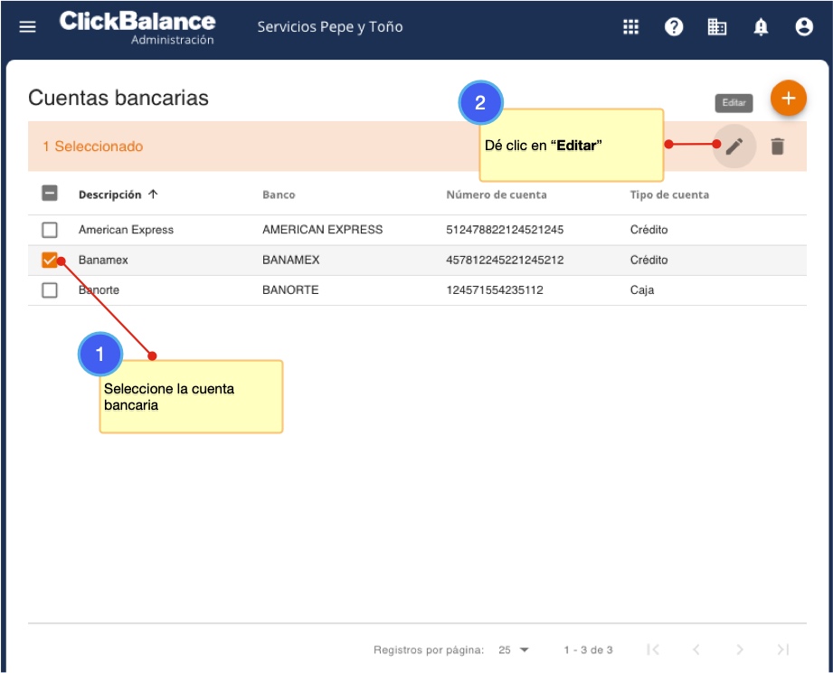Image resolution: width=833 pixels, height=673 pixels.
Task: Jump to the last page arrow
Action: click(x=783, y=649)
